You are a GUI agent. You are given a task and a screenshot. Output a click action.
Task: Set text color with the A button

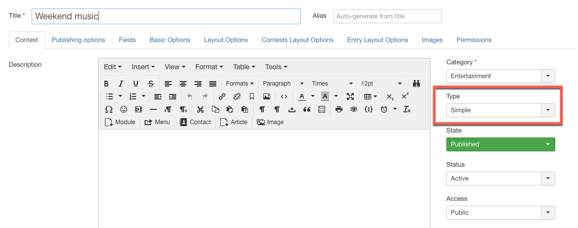click(x=302, y=96)
